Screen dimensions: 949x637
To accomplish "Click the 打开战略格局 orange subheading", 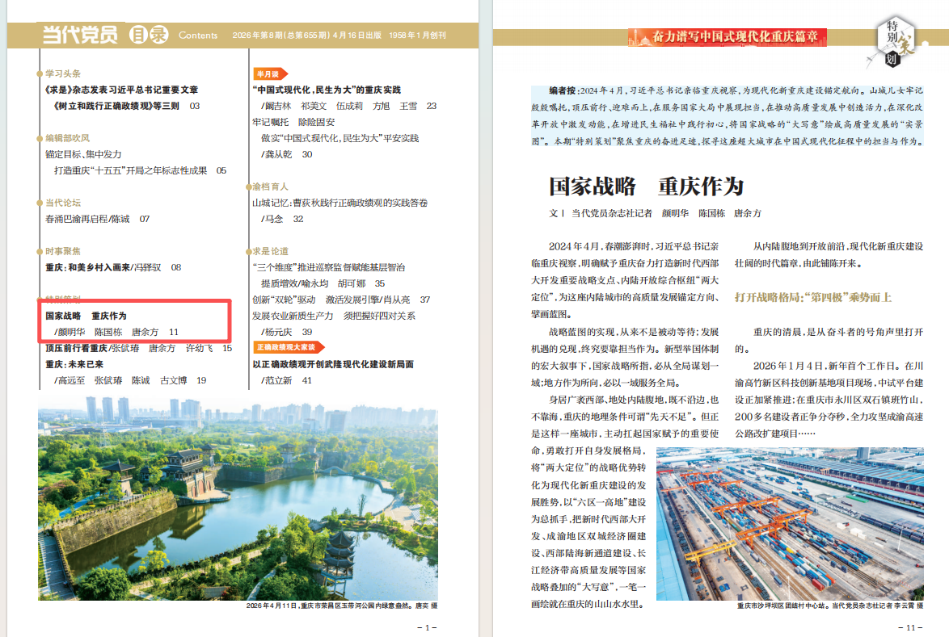I will (x=812, y=298).
